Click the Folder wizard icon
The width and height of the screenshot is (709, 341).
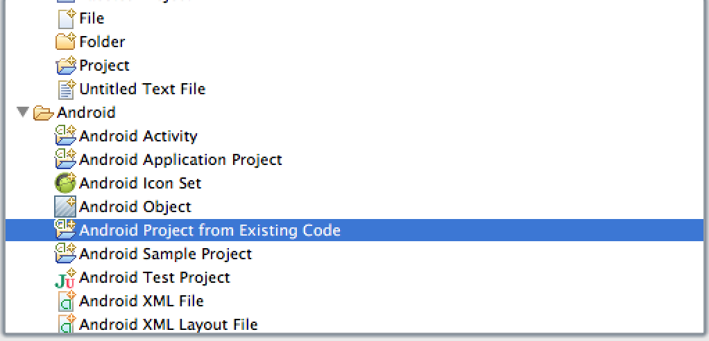pos(65,42)
